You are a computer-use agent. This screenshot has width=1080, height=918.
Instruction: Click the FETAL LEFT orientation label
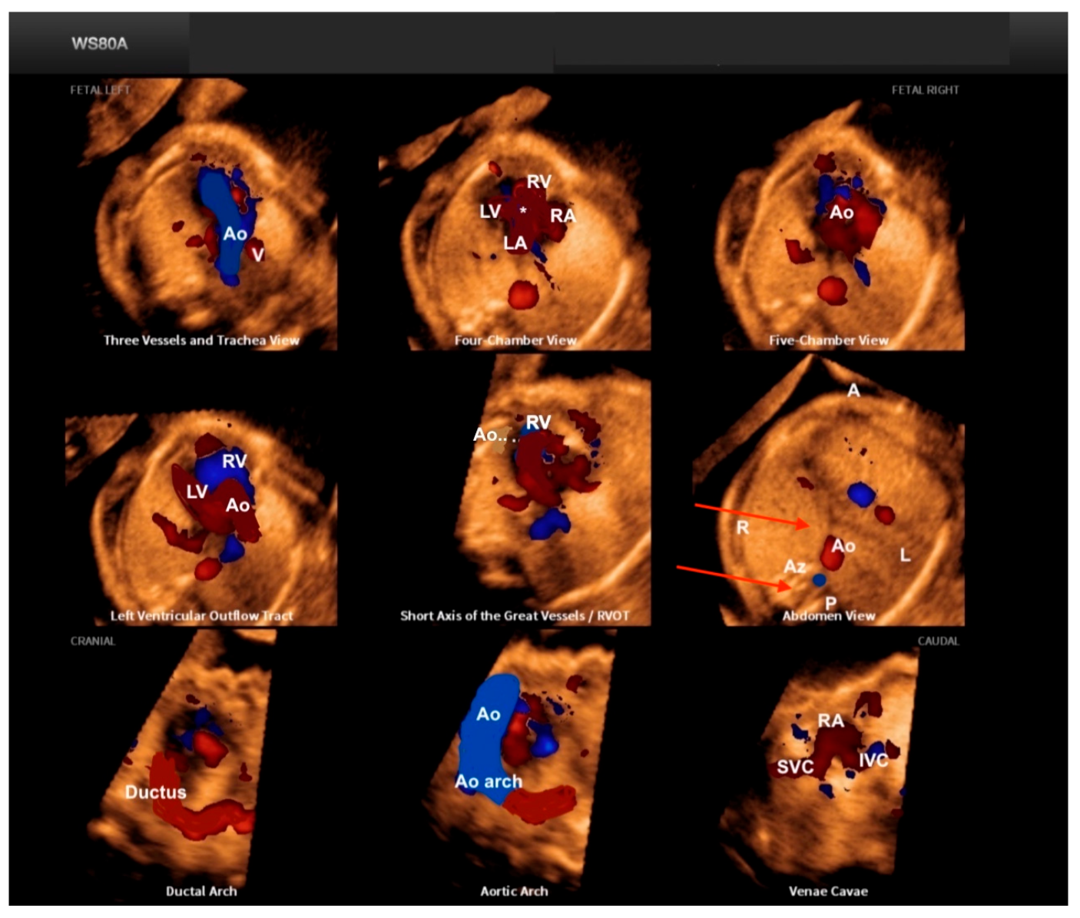100,90
